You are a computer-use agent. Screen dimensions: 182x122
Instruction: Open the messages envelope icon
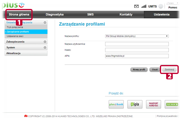coord(136,6)
